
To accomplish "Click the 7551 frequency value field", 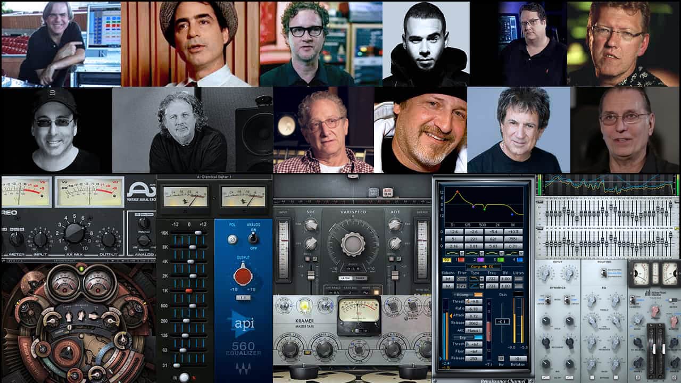I will [x=513, y=239].
